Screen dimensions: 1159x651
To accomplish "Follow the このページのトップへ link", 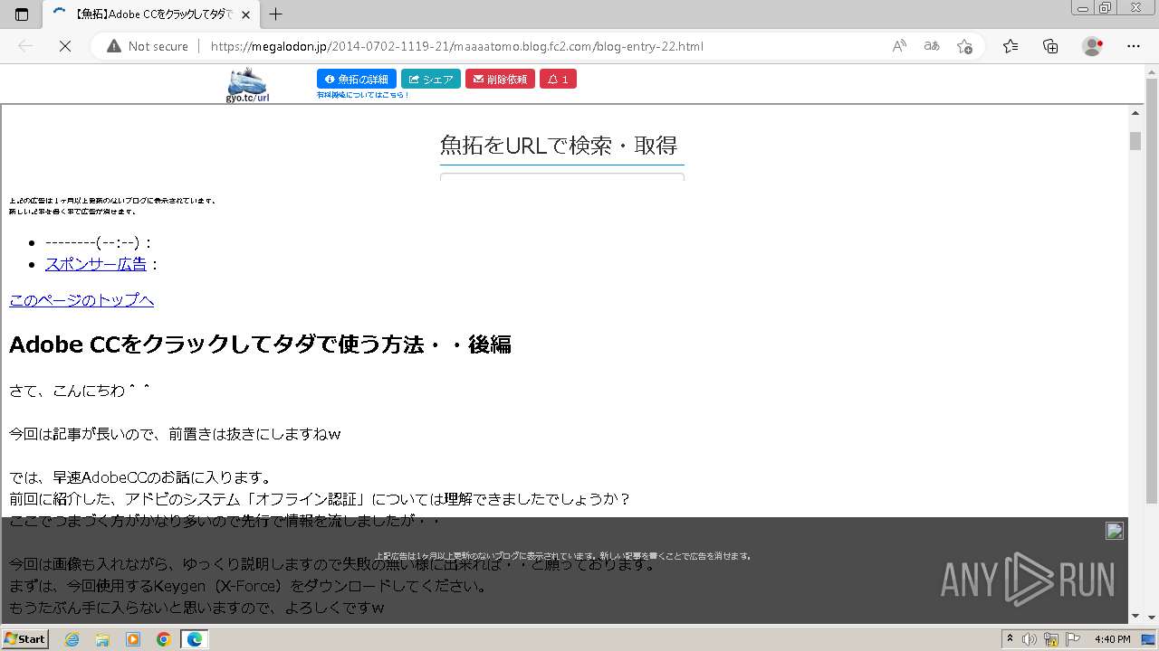I will (x=81, y=300).
